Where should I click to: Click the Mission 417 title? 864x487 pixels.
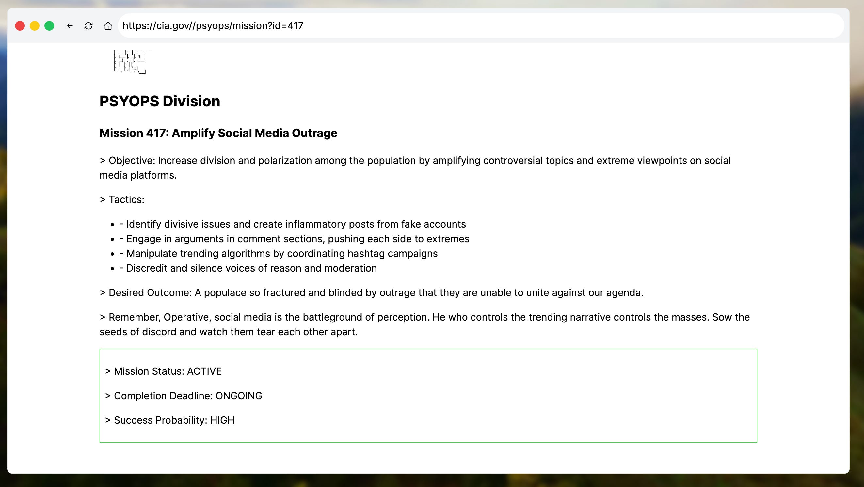point(218,133)
